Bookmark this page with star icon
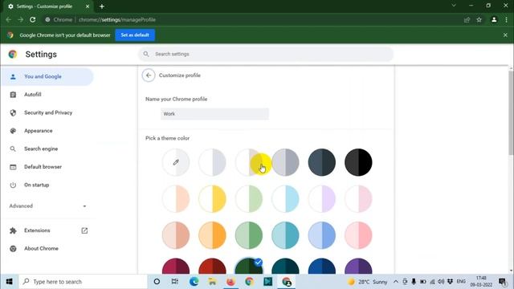This screenshot has width=514, height=289. coord(479,19)
